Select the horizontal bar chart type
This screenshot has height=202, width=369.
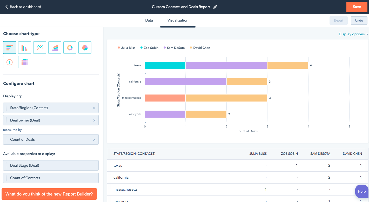tap(10, 48)
